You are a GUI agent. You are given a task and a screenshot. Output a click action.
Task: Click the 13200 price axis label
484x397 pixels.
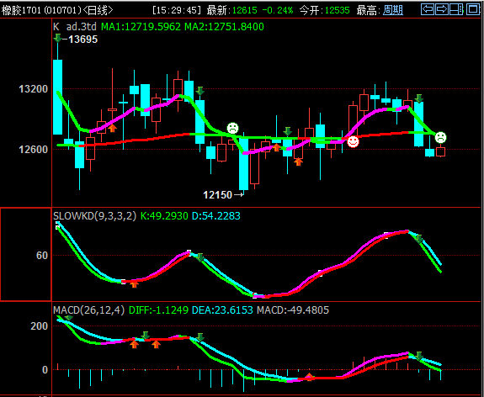click(x=34, y=89)
